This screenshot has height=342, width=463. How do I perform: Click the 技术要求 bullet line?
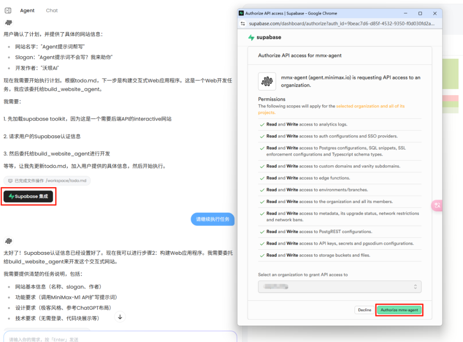coord(57,318)
